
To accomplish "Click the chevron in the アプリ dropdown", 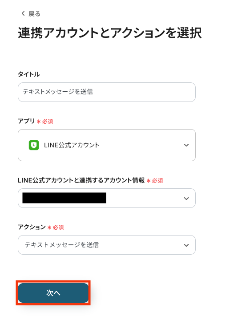I will coord(186,145).
